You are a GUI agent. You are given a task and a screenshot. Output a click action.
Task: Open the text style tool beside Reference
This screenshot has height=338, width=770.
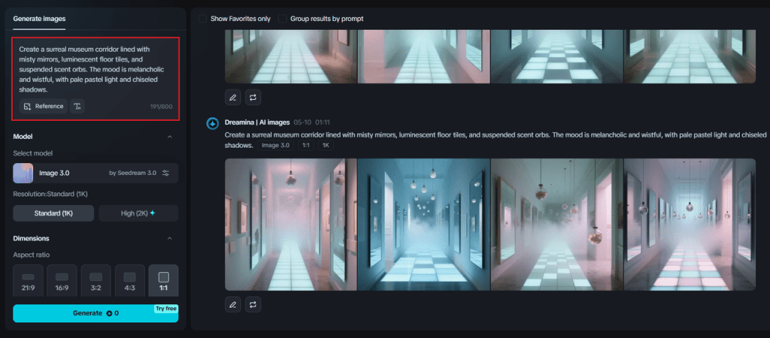(77, 107)
